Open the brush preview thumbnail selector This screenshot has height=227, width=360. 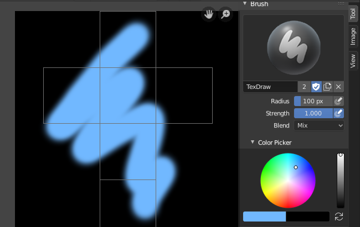click(294, 47)
